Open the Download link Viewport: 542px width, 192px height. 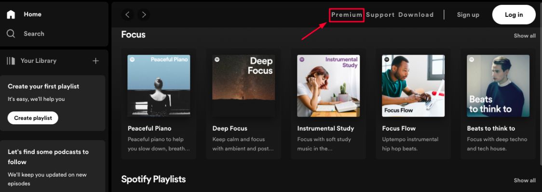416,15
